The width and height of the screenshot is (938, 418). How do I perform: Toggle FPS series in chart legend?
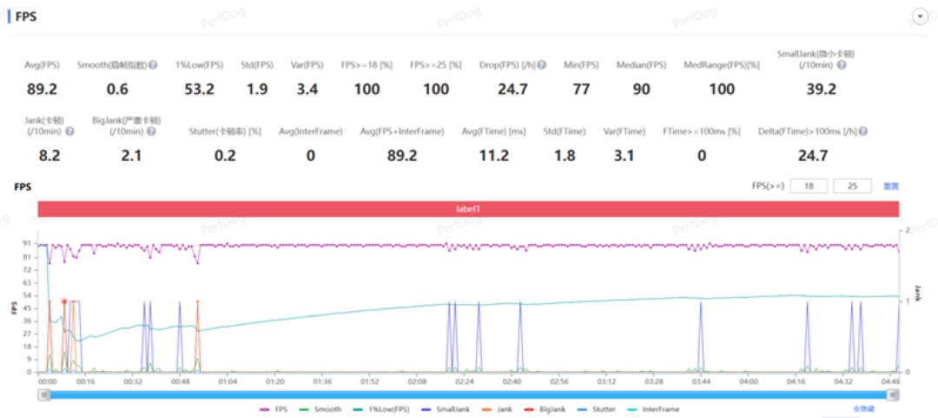(274, 409)
